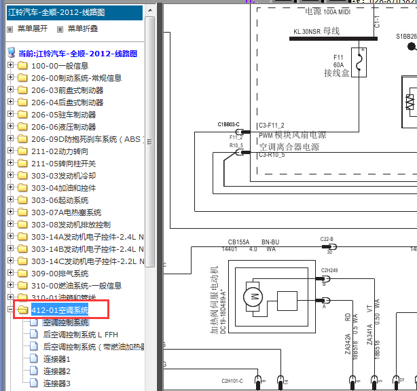This screenshot has width=417, height=391.
Task: Click the 211-05转向柱开关 folder icon
Action: pos(22,164)
